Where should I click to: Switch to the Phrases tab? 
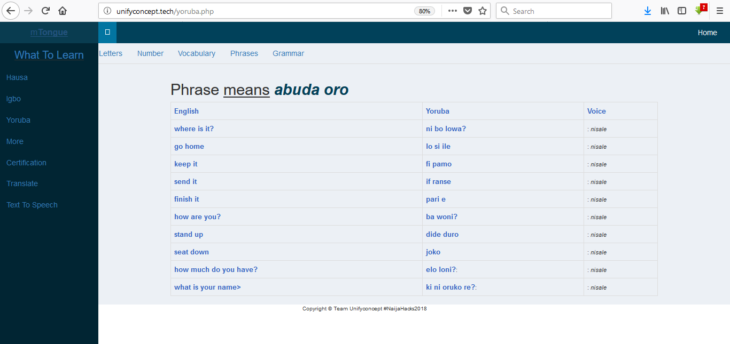tap(244, 53)
